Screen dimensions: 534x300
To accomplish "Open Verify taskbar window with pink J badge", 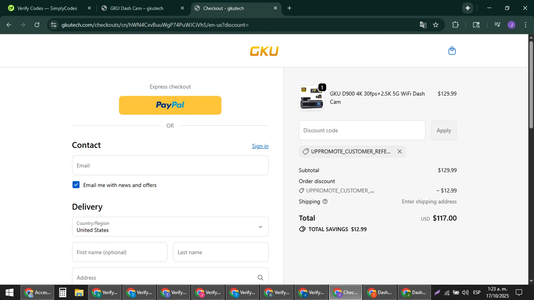I will (x=208, y=293).
